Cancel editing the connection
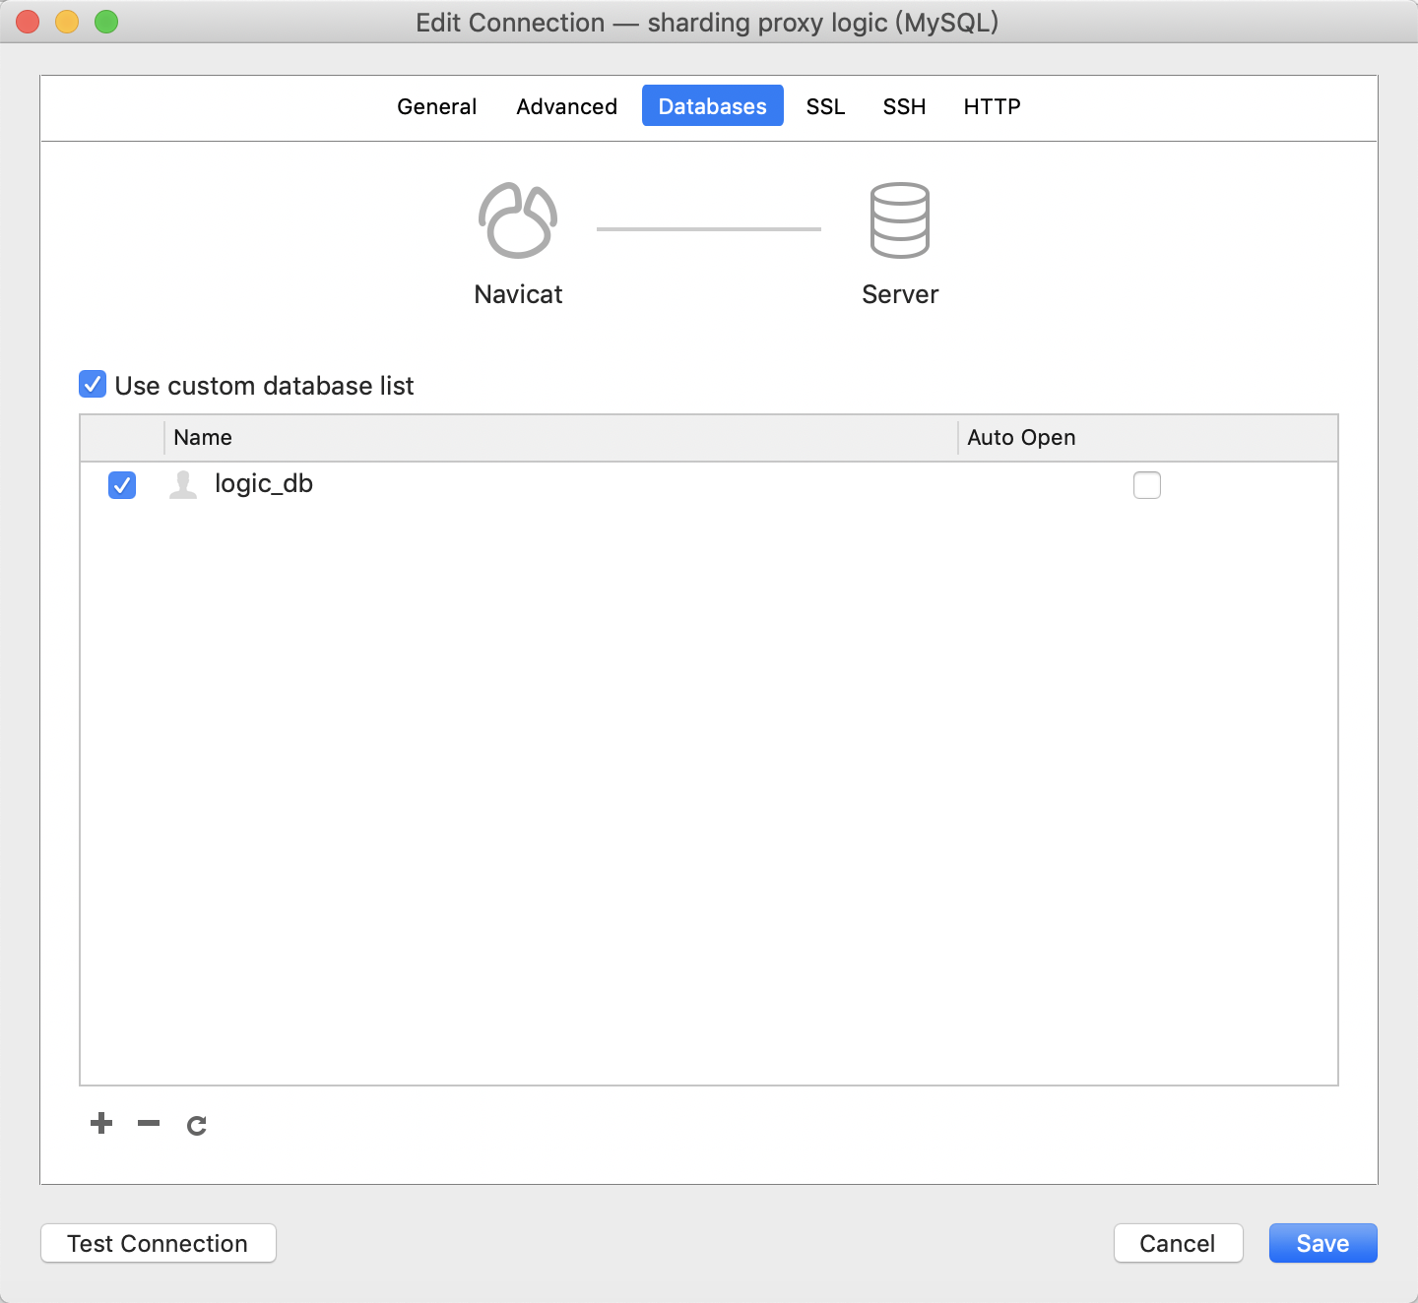Screen dimensions: 1418x1303 point(1178,1243)
